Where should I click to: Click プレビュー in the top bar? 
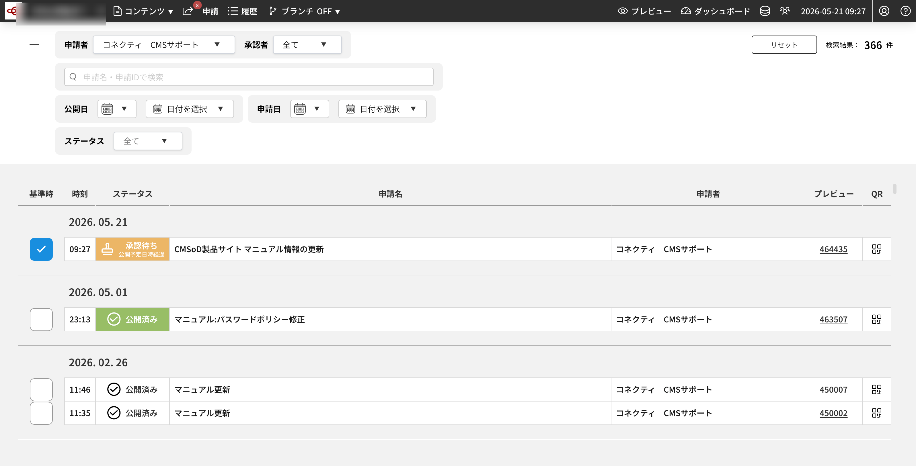(644, 11)
